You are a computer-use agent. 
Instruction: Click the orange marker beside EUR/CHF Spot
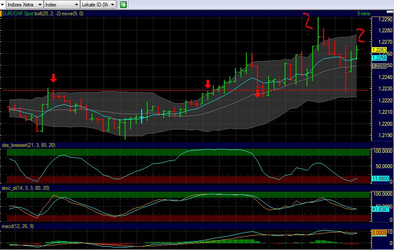point(1,14)
